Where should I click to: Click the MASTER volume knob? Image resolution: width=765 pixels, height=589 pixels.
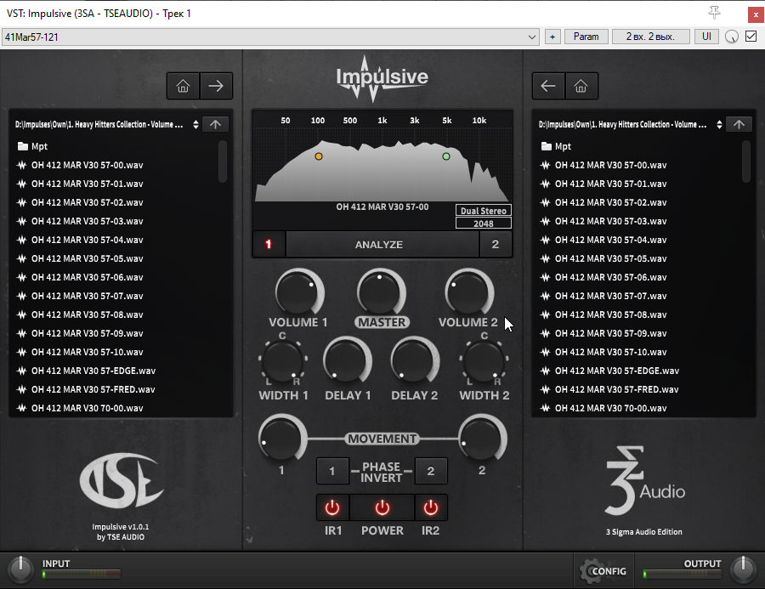tap(381, 292)
